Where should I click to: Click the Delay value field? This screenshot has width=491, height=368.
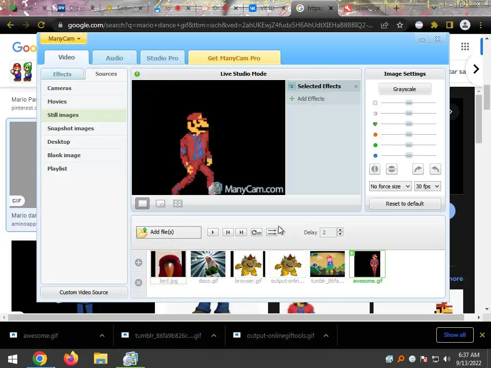[x=328, y=232]
